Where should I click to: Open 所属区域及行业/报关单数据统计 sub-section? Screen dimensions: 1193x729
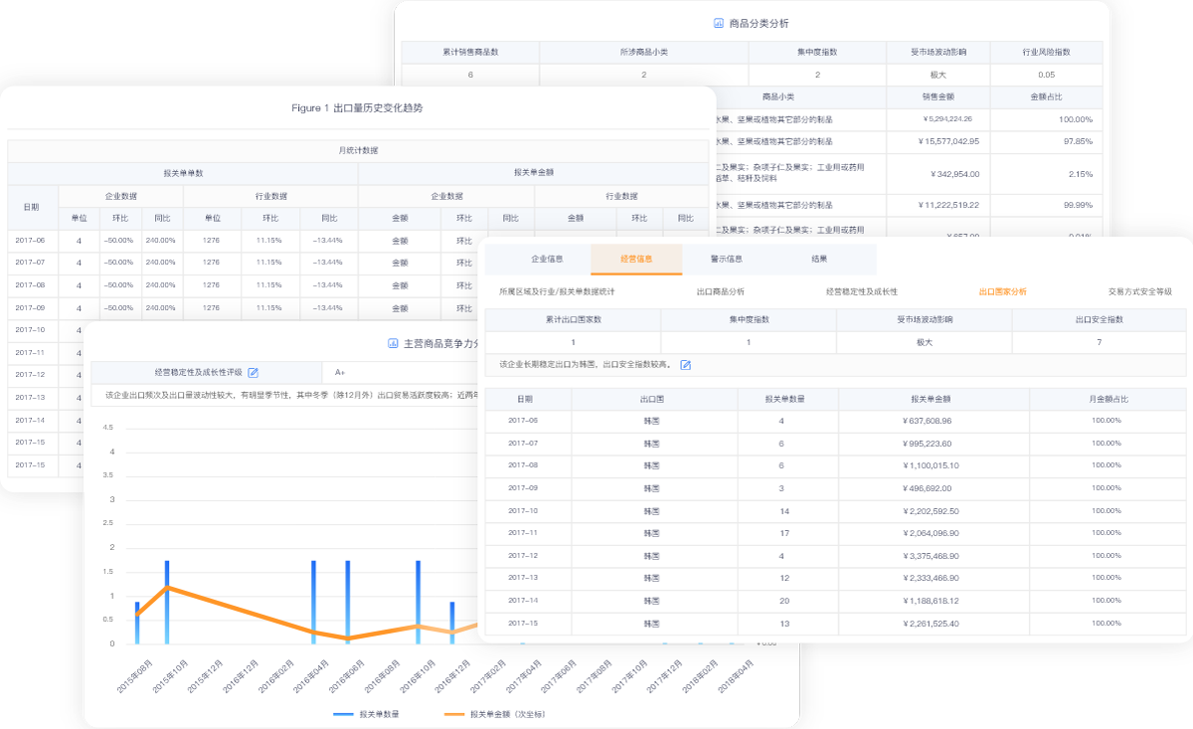point(557,291)
